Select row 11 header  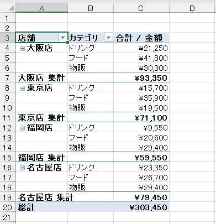[x=8, y=118]
